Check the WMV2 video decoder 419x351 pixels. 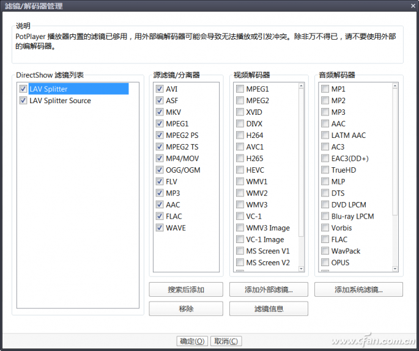pyautogui.click(x=240, y=193)
